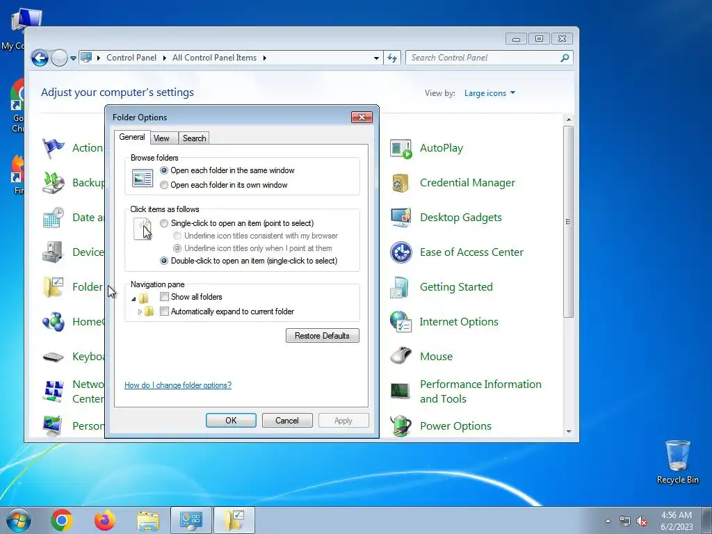Click the Date and Time calendar icon
This screenshot has width=712, height=534.
(54, 218)
